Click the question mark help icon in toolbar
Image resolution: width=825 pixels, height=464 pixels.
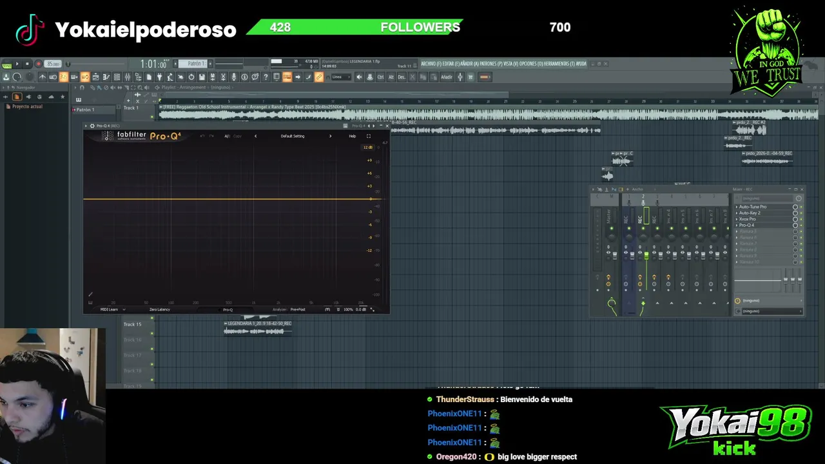[266, 77]
